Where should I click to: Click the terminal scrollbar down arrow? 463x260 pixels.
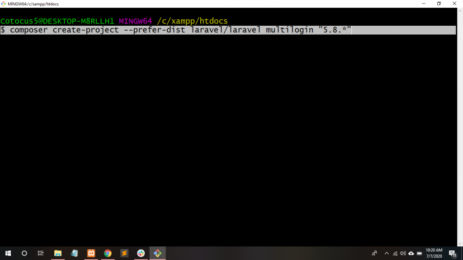[x=460, y=243]
